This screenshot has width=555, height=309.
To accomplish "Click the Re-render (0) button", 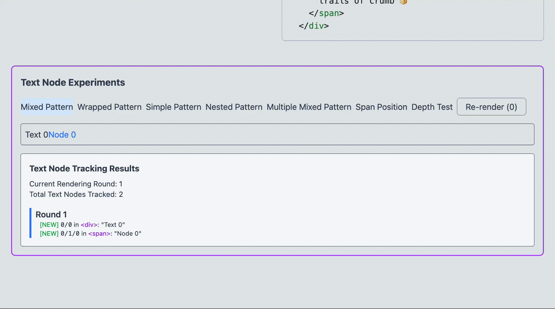I will [491, 107].
